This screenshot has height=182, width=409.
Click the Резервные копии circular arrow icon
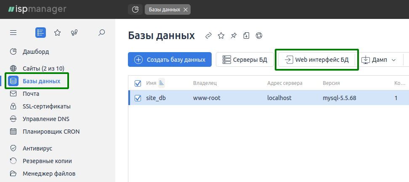pyautogui.click(x=13, y=161)
